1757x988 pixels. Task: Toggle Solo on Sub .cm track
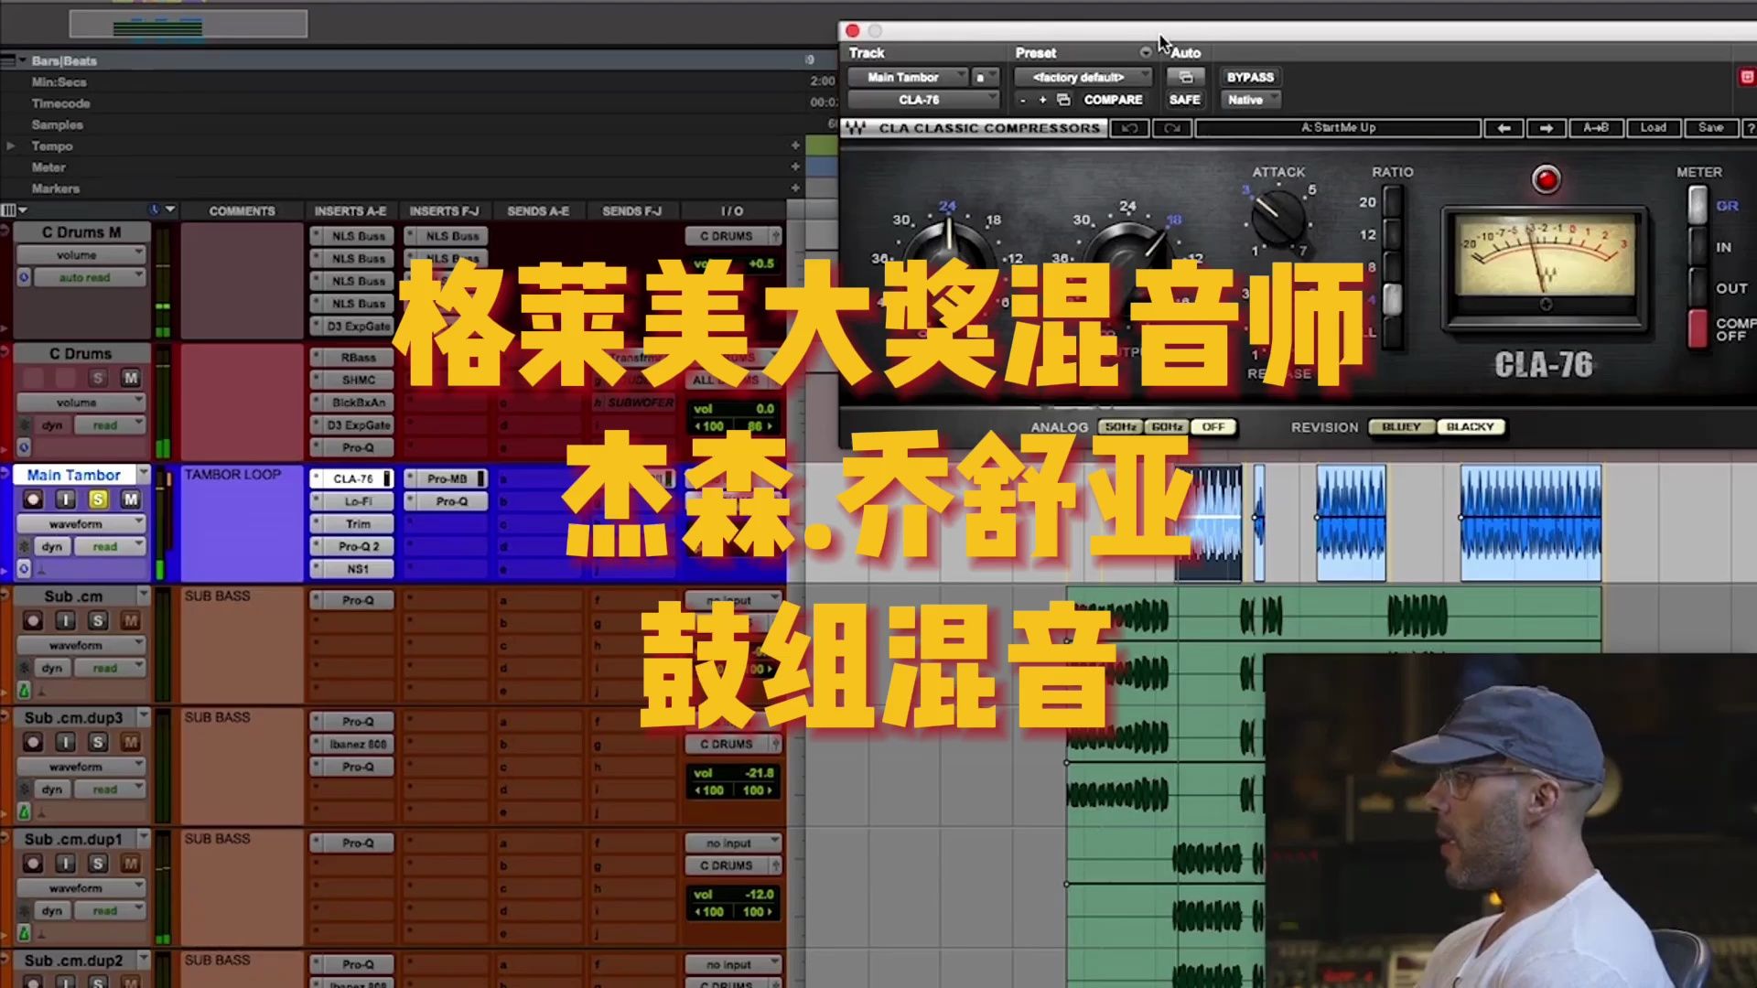[x=98, y=621]
